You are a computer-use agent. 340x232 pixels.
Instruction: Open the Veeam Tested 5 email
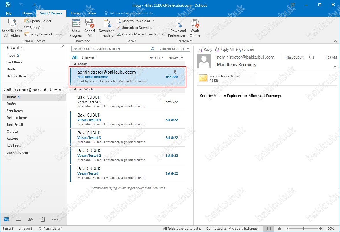coord(128,102)
